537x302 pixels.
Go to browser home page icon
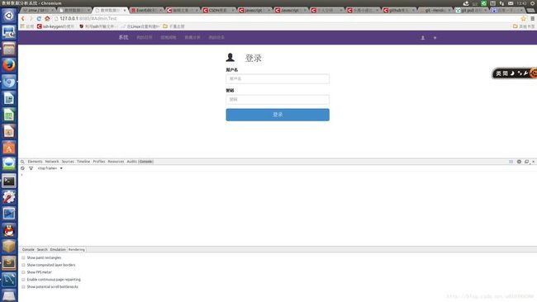47,18
